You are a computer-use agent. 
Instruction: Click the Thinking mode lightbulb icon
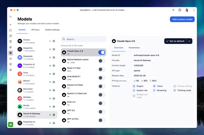click(175, 90)
